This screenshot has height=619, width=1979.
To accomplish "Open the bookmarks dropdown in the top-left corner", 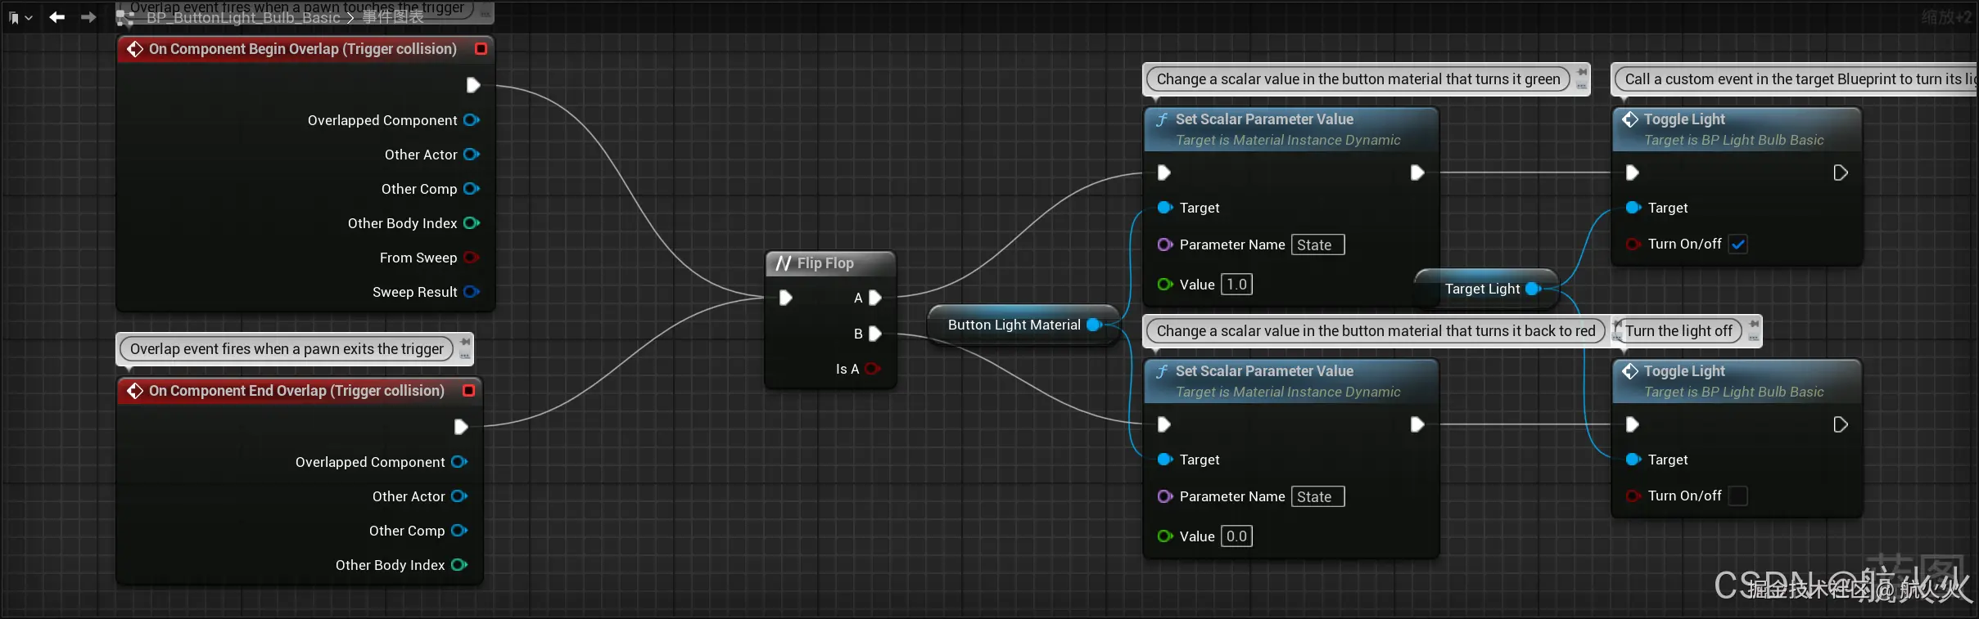I will [x=20, y=17].
